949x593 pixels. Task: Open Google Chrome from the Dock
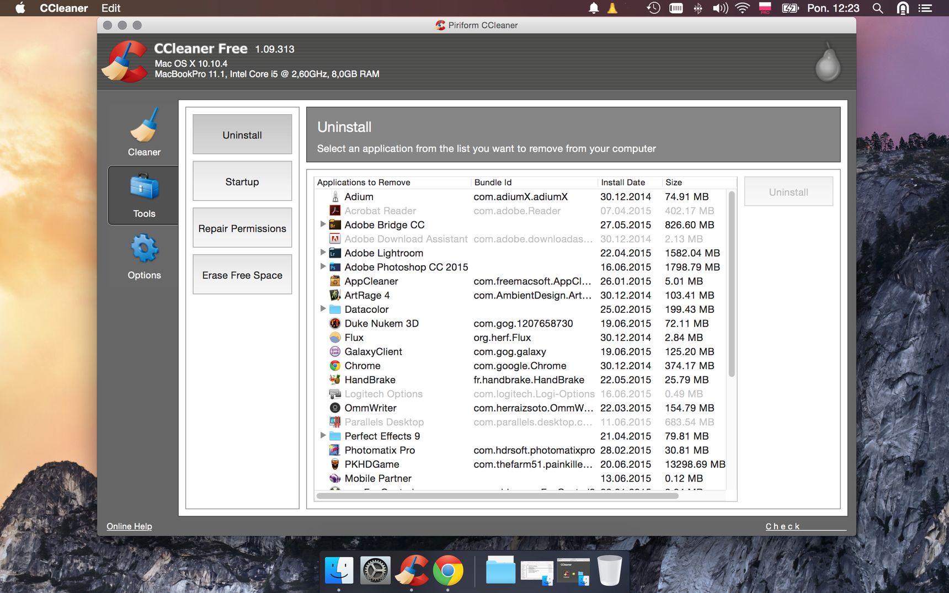tap(448, 570)
